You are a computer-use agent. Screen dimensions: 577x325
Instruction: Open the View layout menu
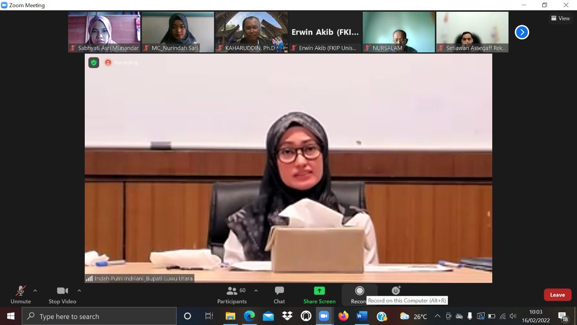pos(560,19)
